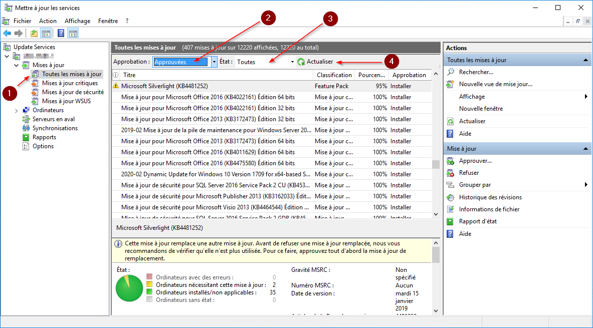Click the blue help icon in toolbar
Viewport: 593px width, 328px height.
(x=61, y=34)
